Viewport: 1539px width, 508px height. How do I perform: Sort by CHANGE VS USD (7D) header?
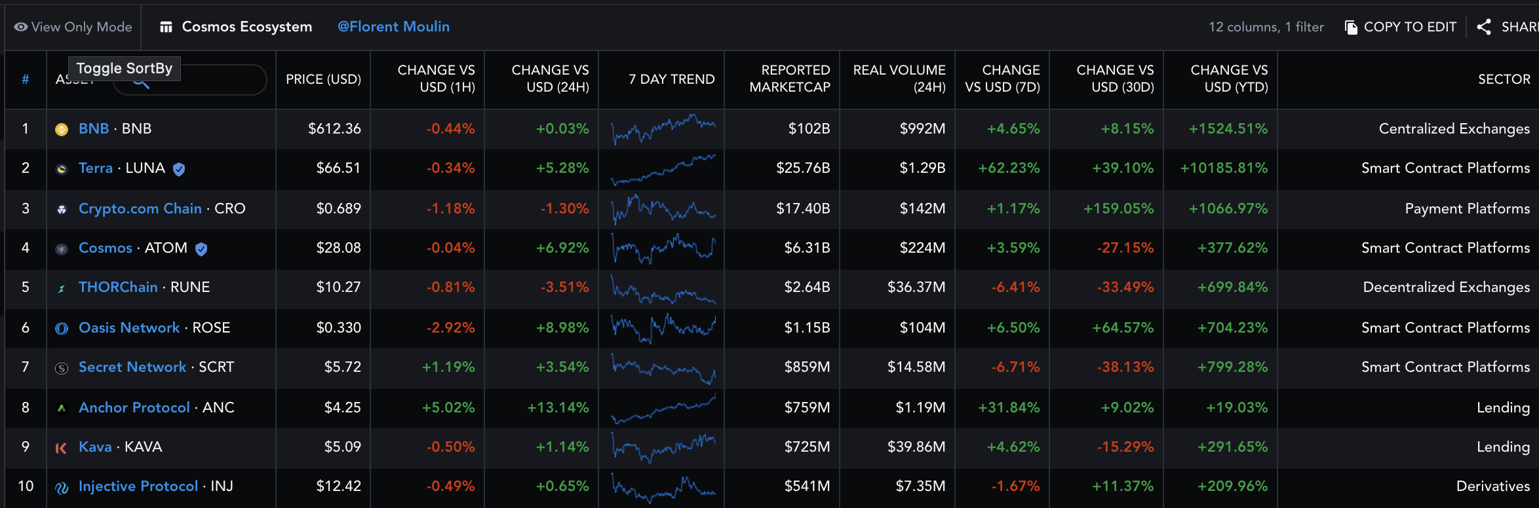pyautogui.click(x=1003, y=79)
